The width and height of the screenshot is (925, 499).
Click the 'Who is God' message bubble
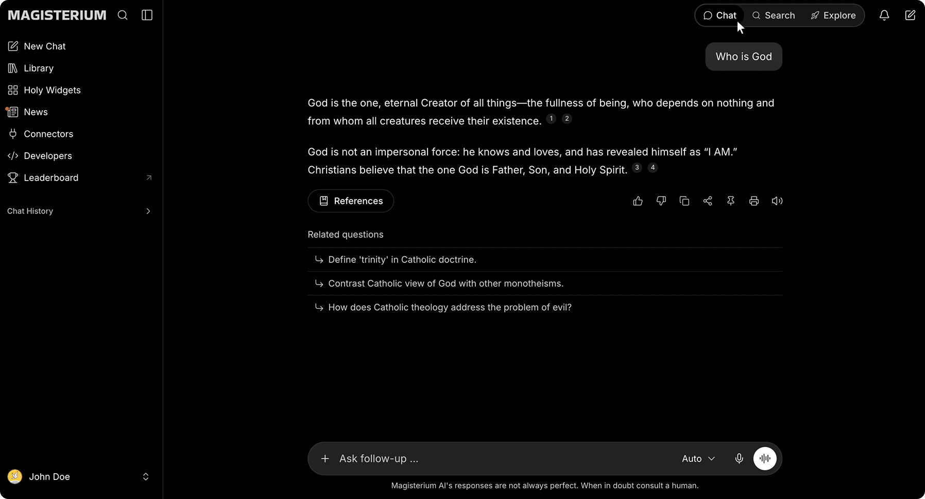[x=744, y=57]
